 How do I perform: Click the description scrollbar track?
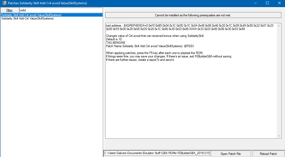[279, 79]
